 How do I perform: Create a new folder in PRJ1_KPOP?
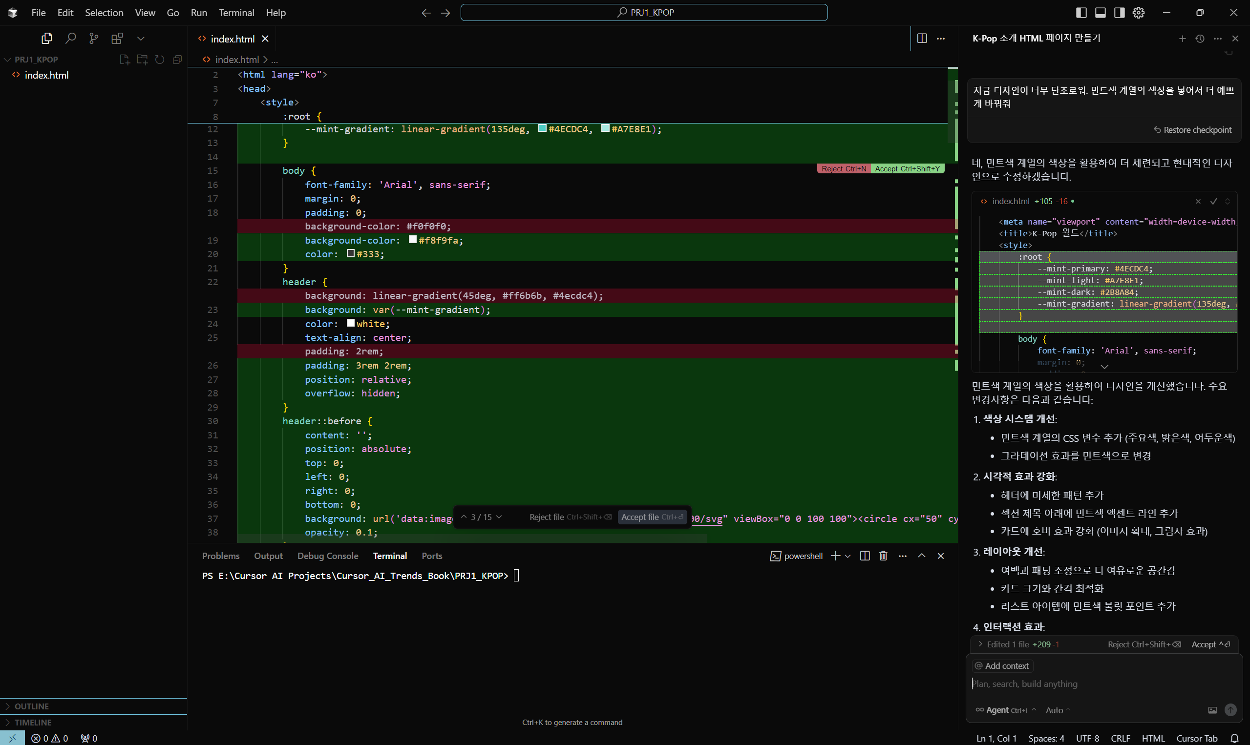142,60
